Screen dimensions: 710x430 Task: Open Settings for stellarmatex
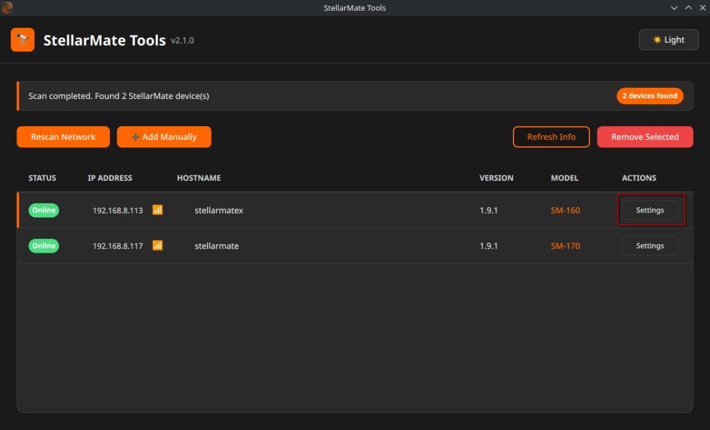tap(650, 210)
